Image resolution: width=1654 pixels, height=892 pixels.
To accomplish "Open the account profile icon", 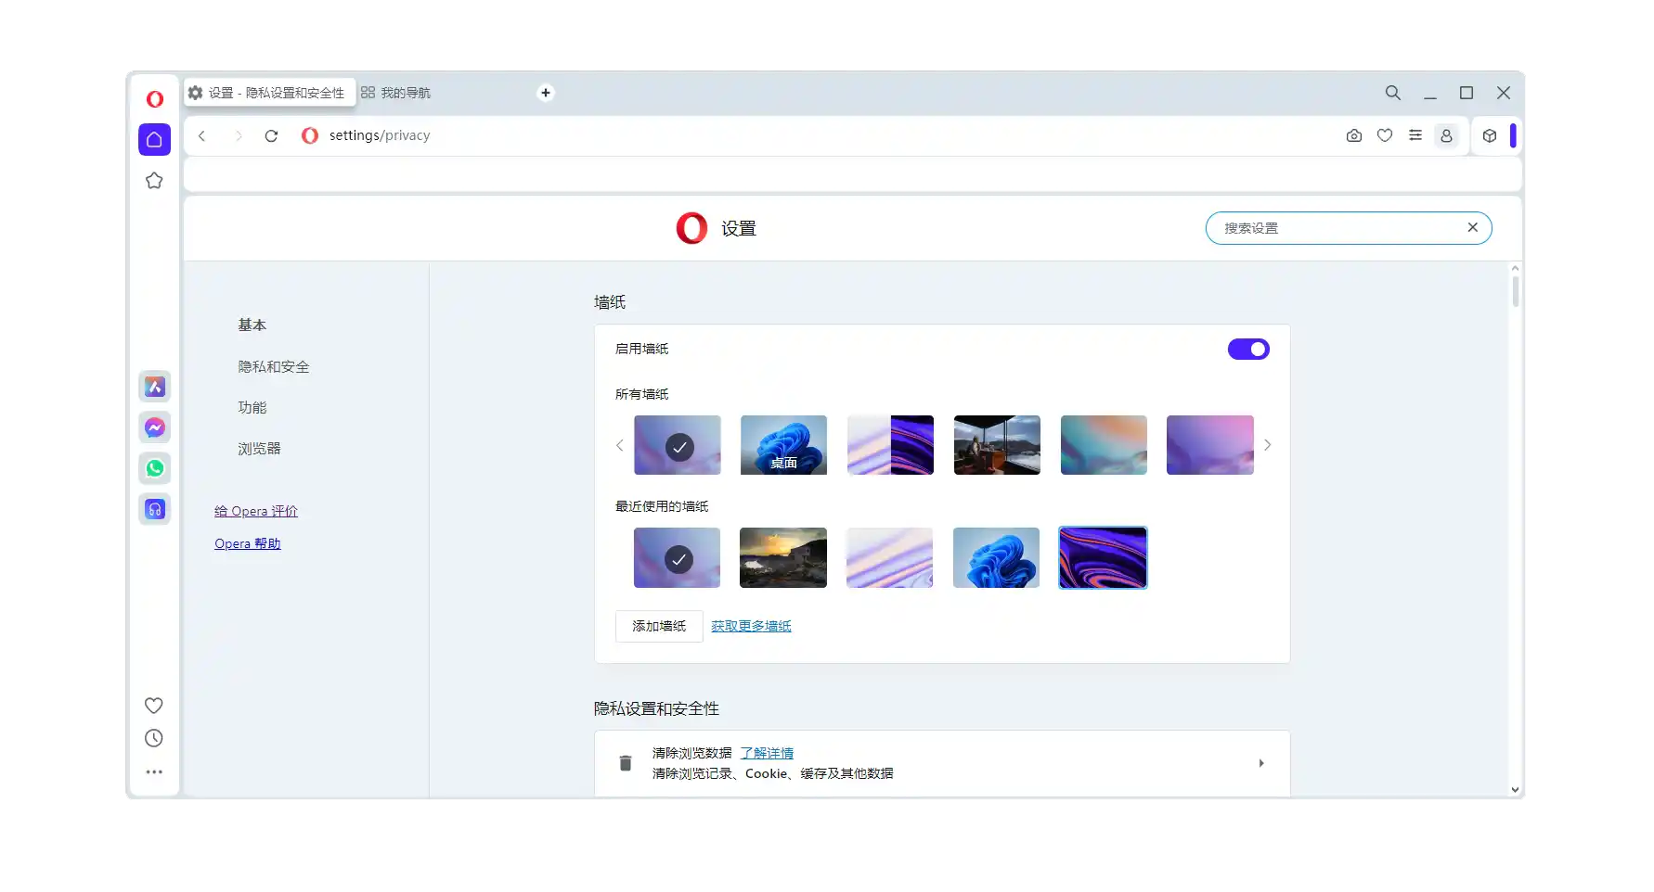I will 1446,135.
